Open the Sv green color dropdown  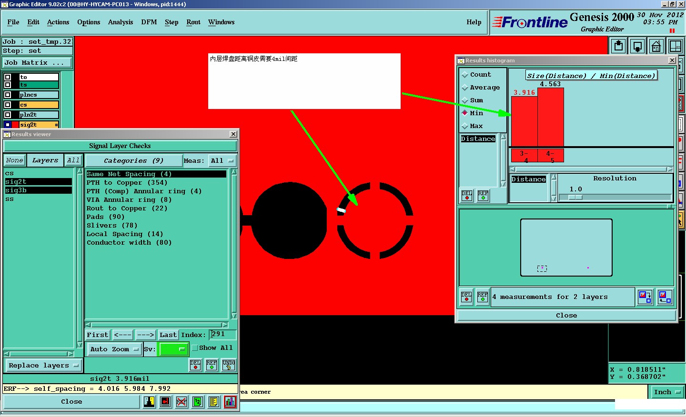click(173, 349)
